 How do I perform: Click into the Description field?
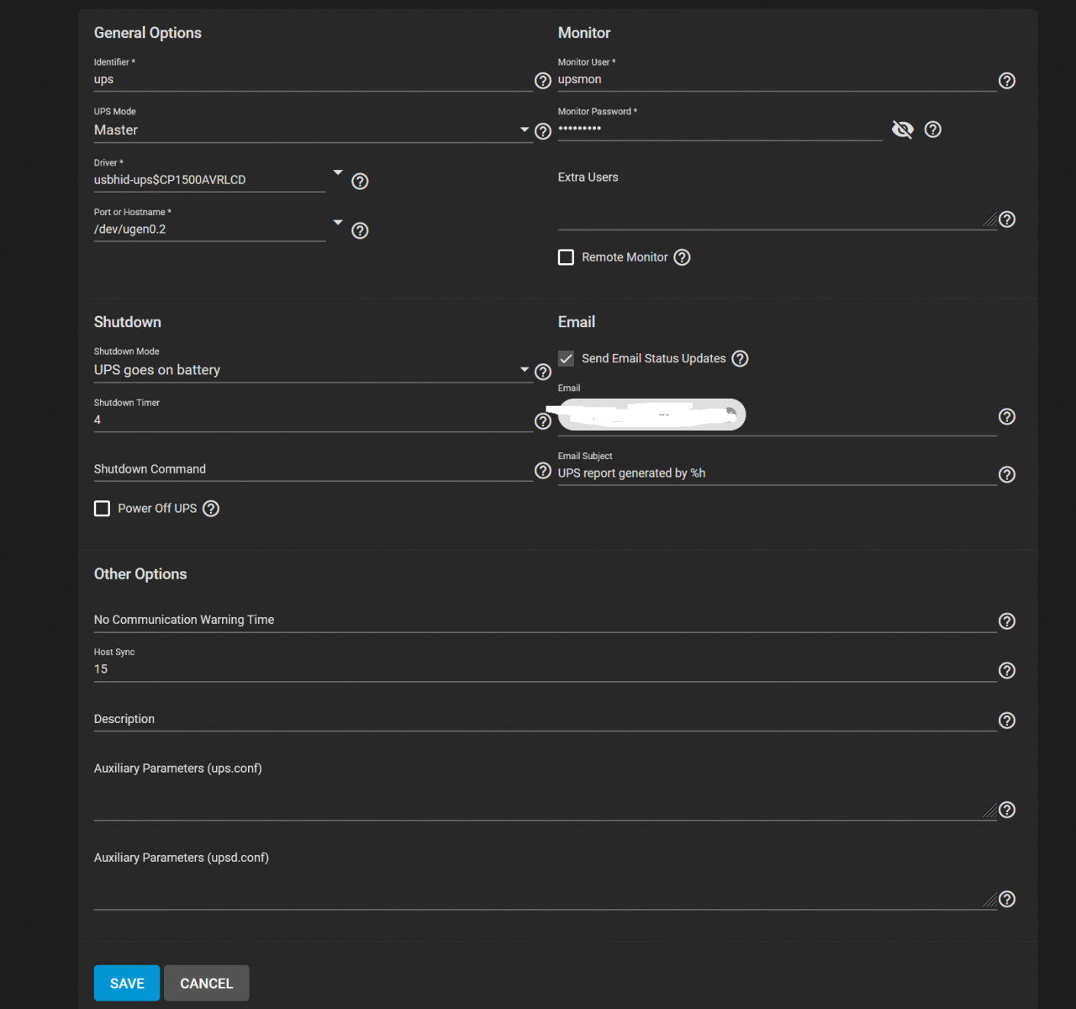tap(545, 719)
